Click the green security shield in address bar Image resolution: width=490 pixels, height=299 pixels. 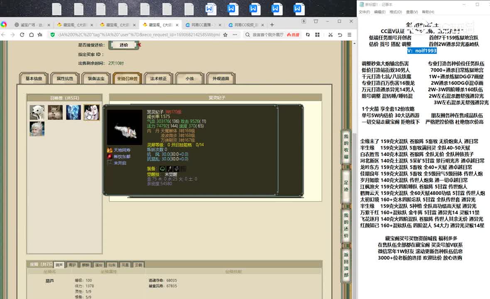point(52,35)
